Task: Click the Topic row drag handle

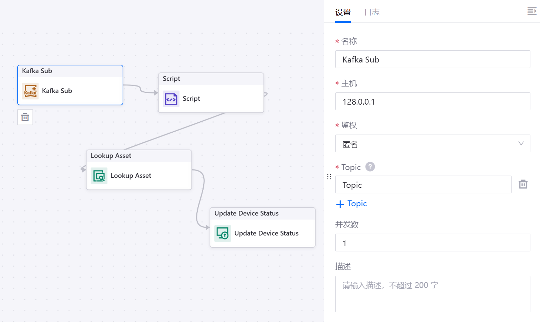Action: [x=329, y=177]
